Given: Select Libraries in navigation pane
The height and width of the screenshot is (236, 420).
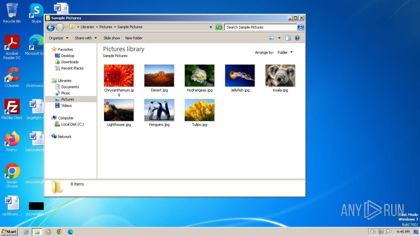Looking at the screenshot, I should [x=65, y=81].
